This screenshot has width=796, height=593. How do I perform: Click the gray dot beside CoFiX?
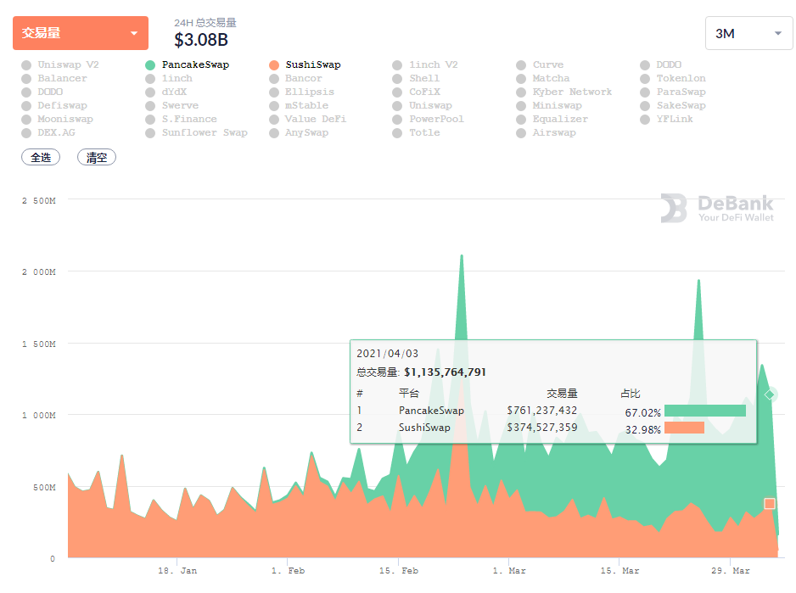[x=397, y=92]
